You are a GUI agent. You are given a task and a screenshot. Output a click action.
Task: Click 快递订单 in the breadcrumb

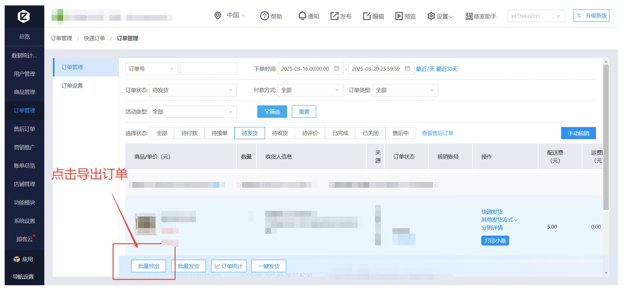point(94,38)
